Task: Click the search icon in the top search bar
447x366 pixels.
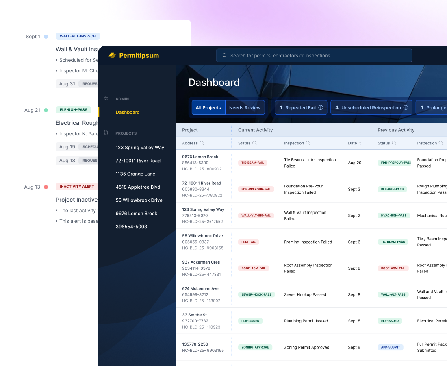Action: tap(225, 55)
